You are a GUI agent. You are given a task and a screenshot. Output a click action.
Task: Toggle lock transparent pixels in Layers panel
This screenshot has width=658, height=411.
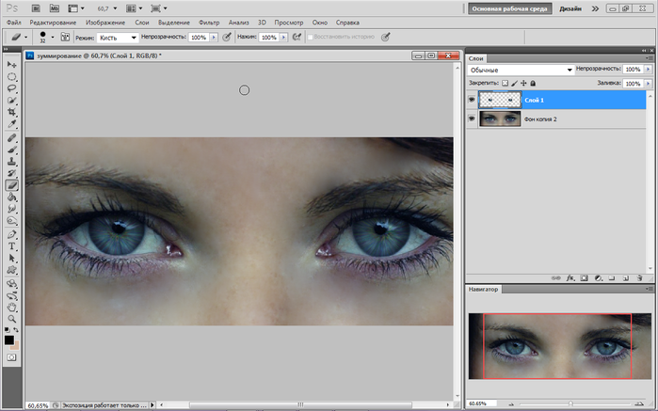(x=505, y=83)
